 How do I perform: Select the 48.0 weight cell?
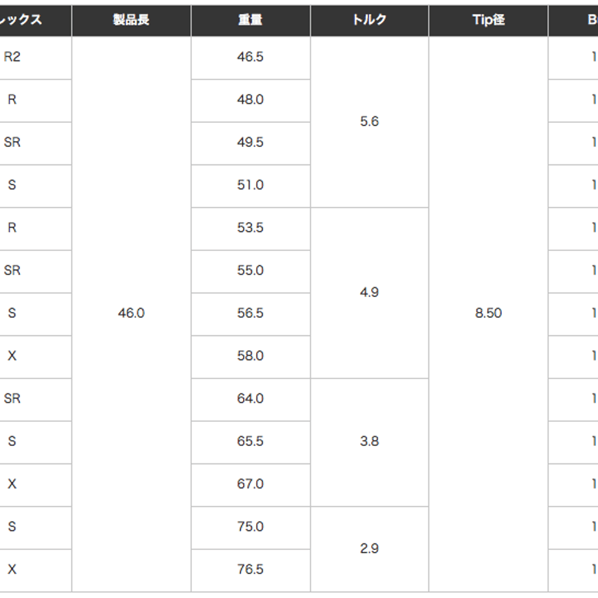click(250, 101)
